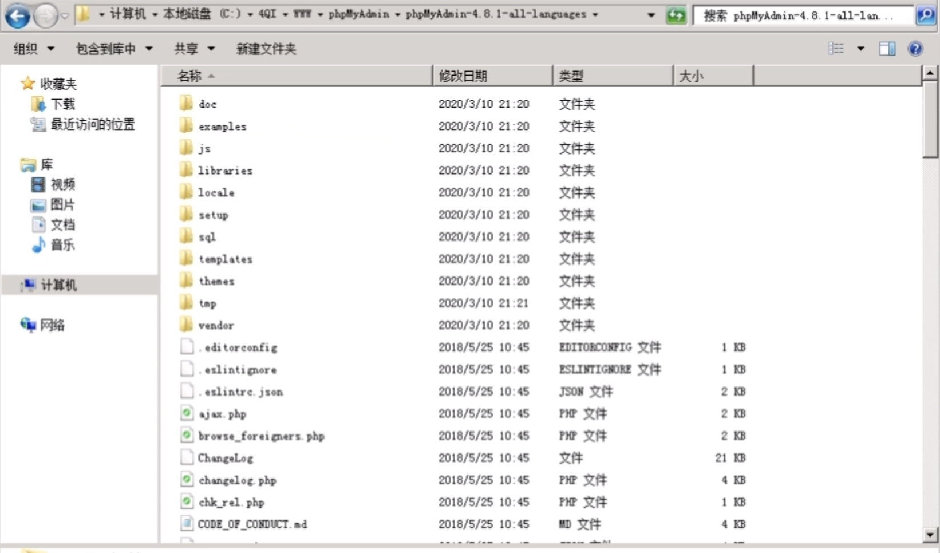
Task: Open the 音乐 library
Action: (62, 245)
